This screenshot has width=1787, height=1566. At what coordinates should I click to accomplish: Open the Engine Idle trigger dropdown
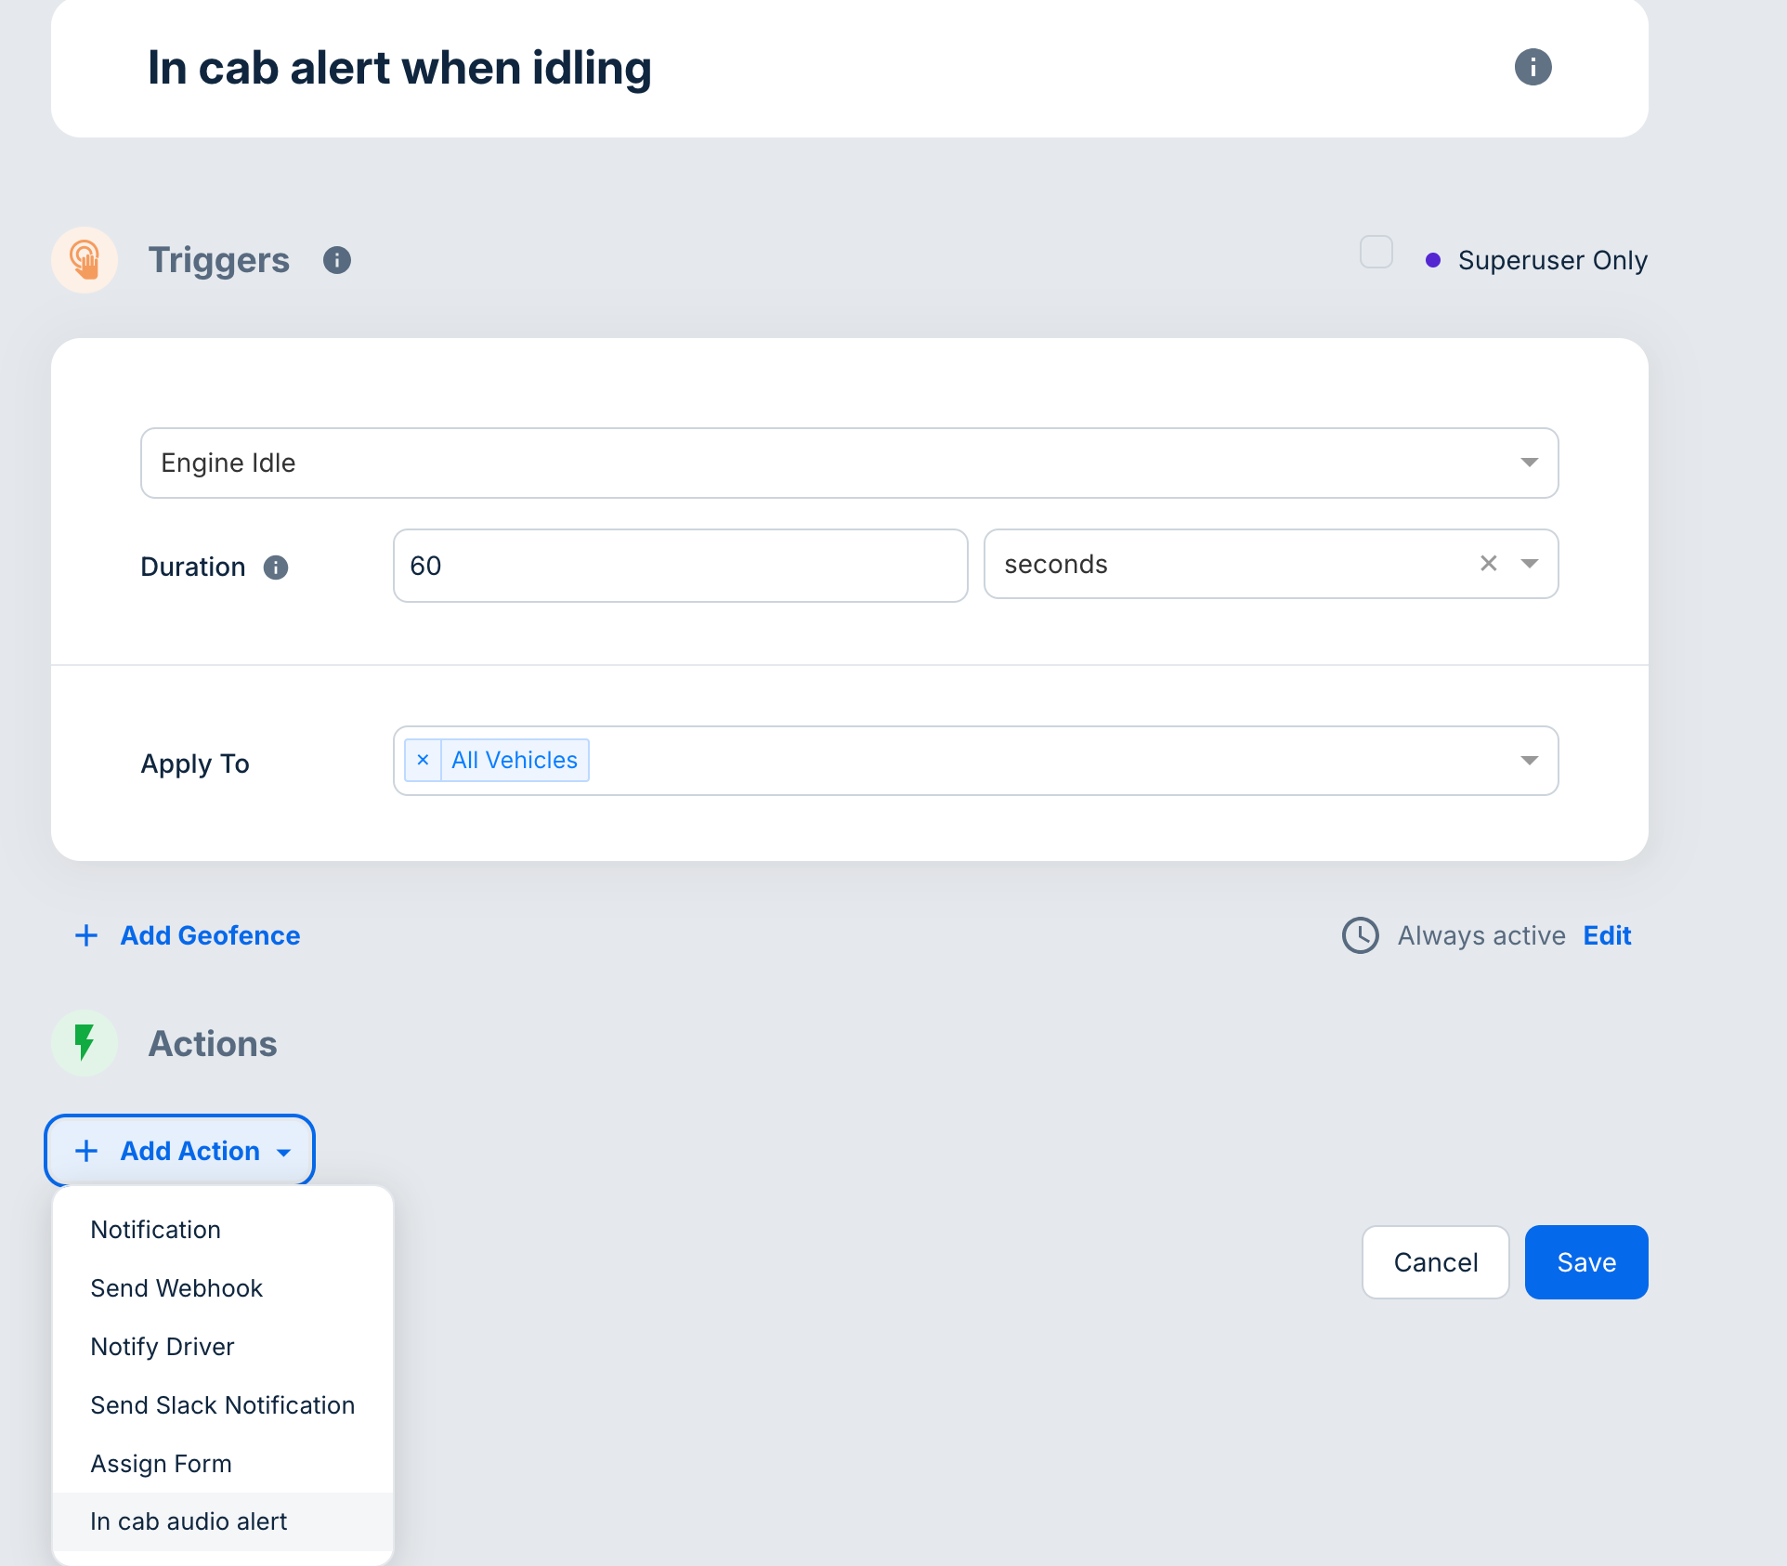click(1529, 463)
